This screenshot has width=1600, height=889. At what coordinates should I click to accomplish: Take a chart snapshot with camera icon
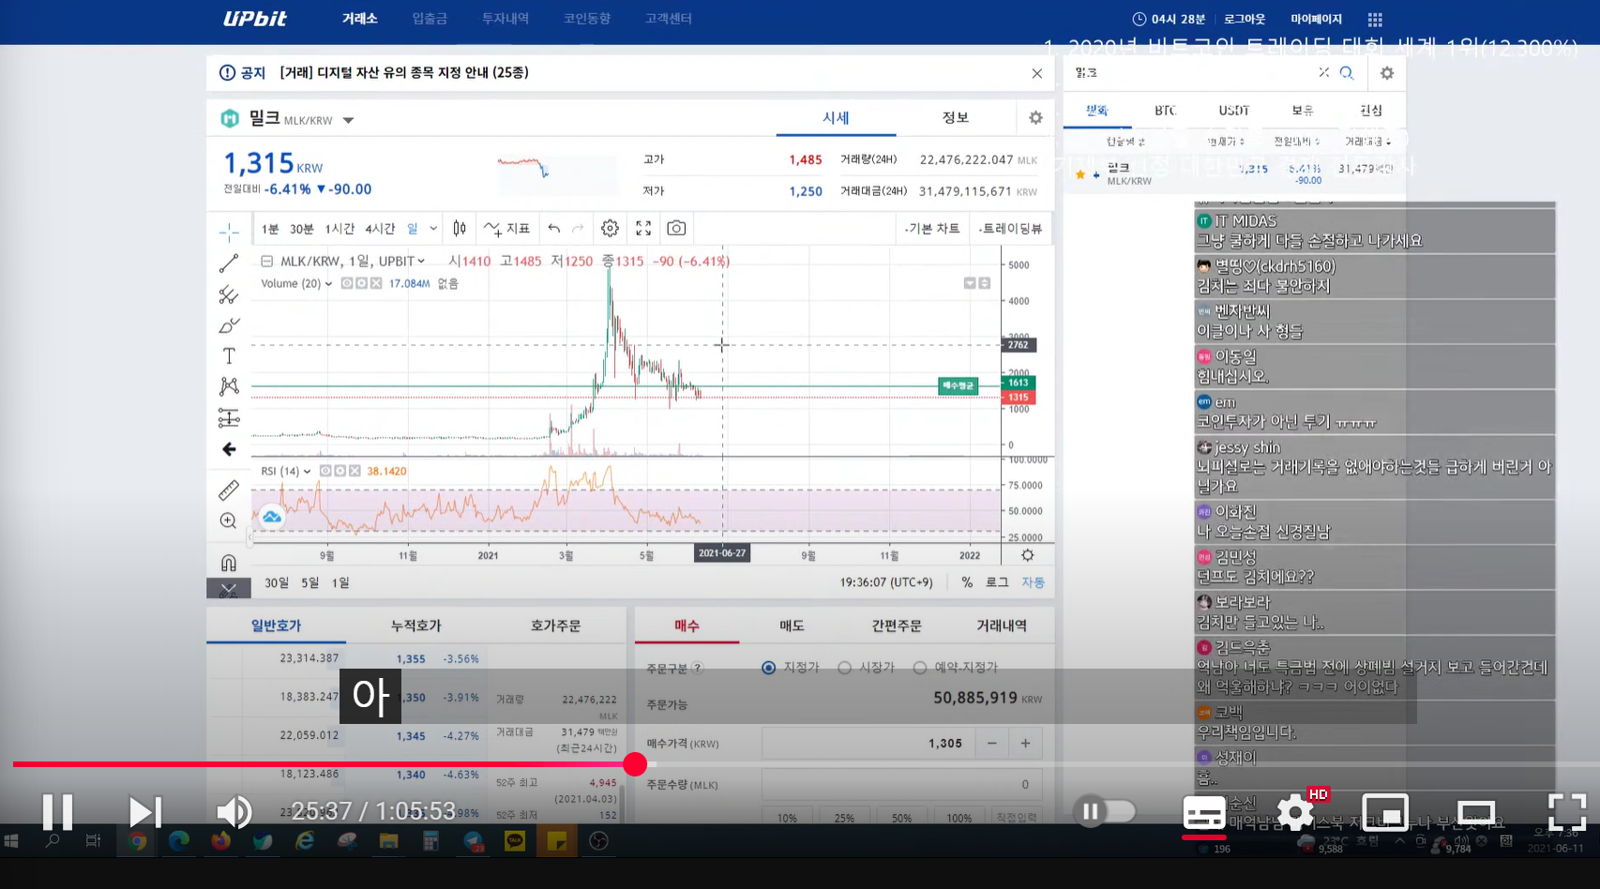[676, 228]
